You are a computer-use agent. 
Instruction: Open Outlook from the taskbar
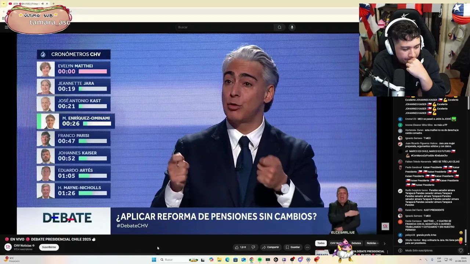[243, 260]
